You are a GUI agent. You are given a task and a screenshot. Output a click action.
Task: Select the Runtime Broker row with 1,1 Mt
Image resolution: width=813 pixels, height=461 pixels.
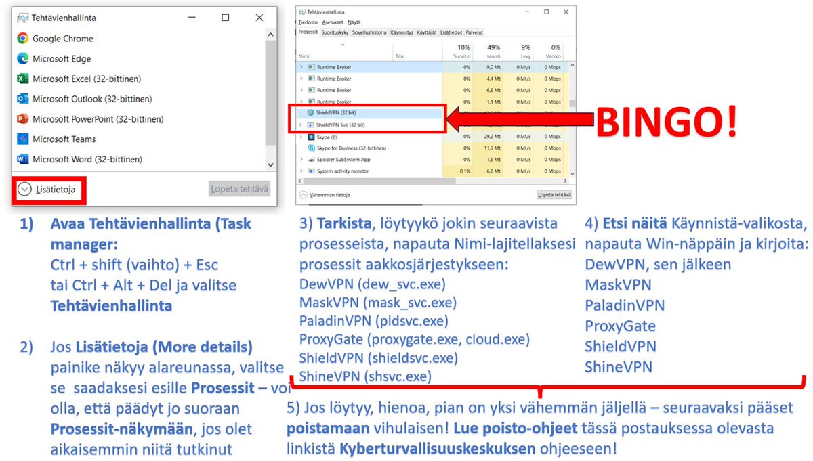pos(432,102)
